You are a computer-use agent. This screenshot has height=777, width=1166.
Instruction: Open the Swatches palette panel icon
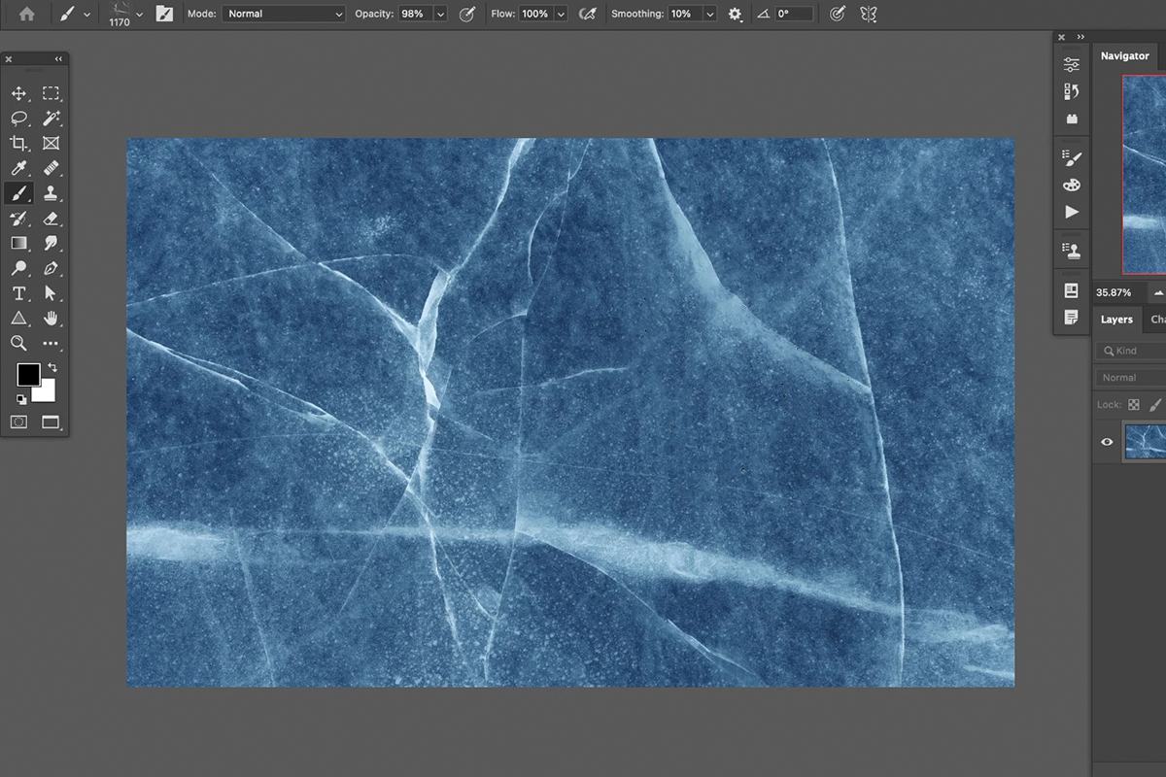pyautogui.click(x=1072, y=185)
